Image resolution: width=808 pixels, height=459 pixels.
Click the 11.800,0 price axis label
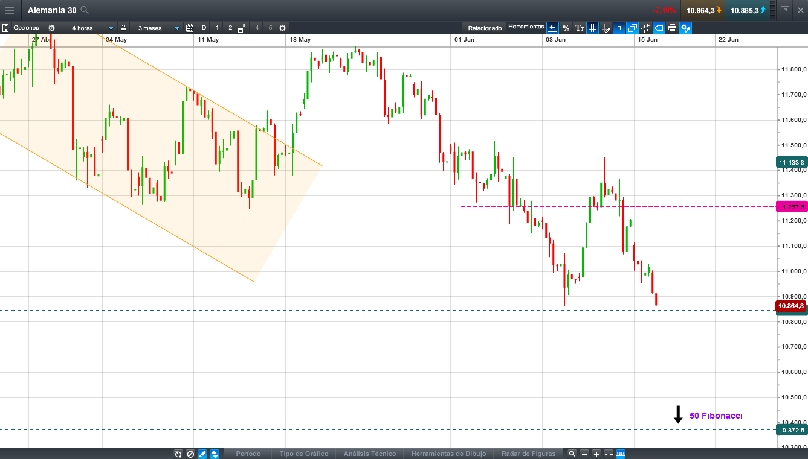pos(793,69)
